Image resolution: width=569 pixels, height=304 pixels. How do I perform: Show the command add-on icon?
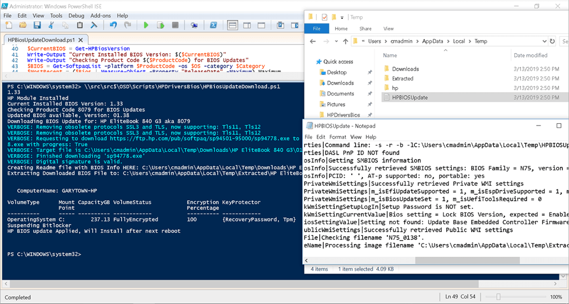click(295, 25)
